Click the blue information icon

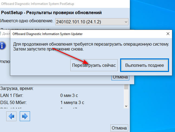pyautogui.click(x=3, y=45)
